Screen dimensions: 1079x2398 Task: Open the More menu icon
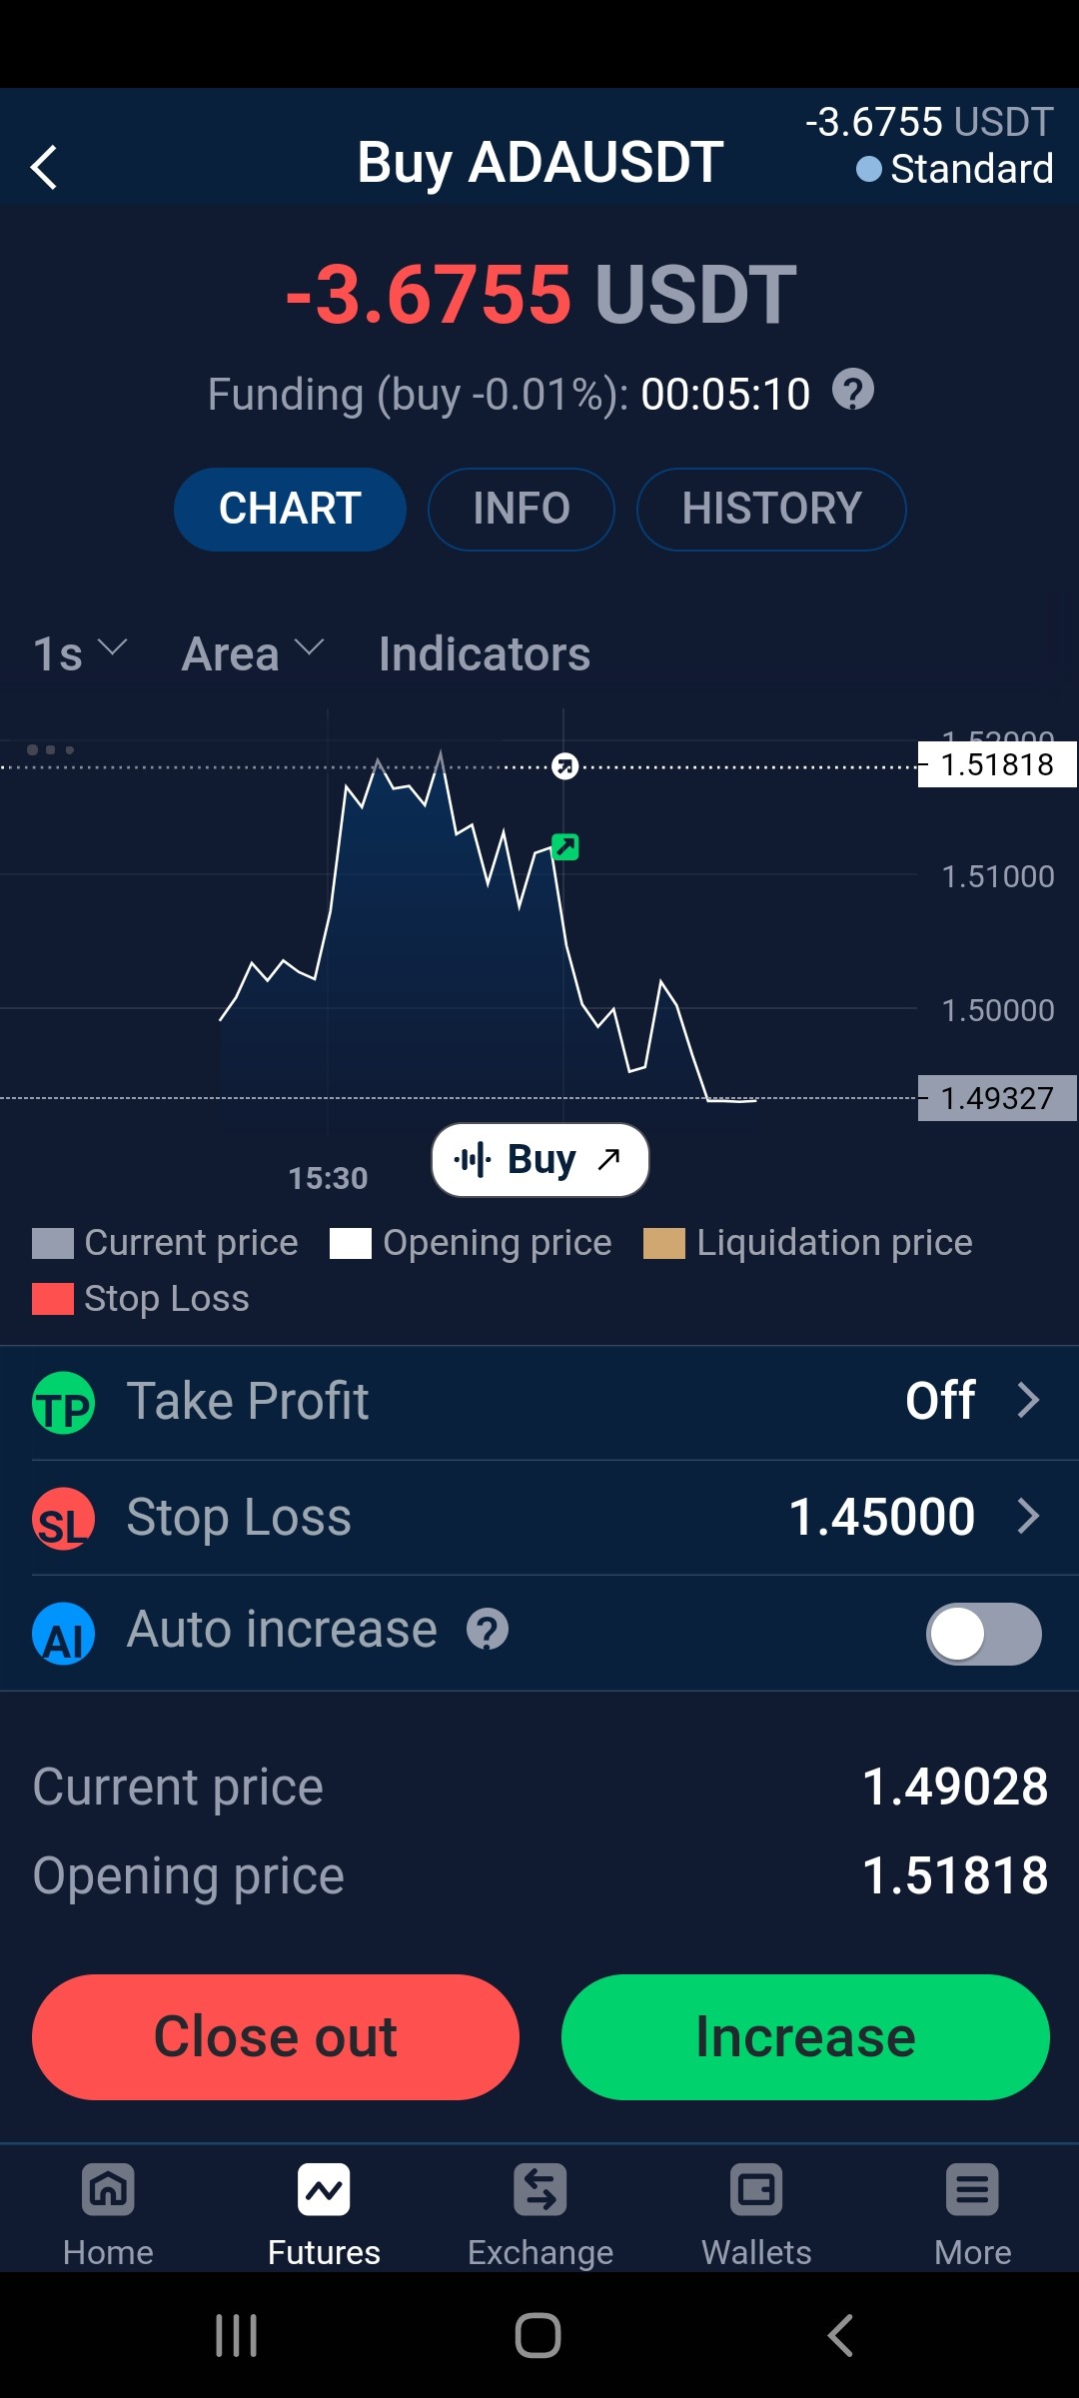pos(972,2190)
